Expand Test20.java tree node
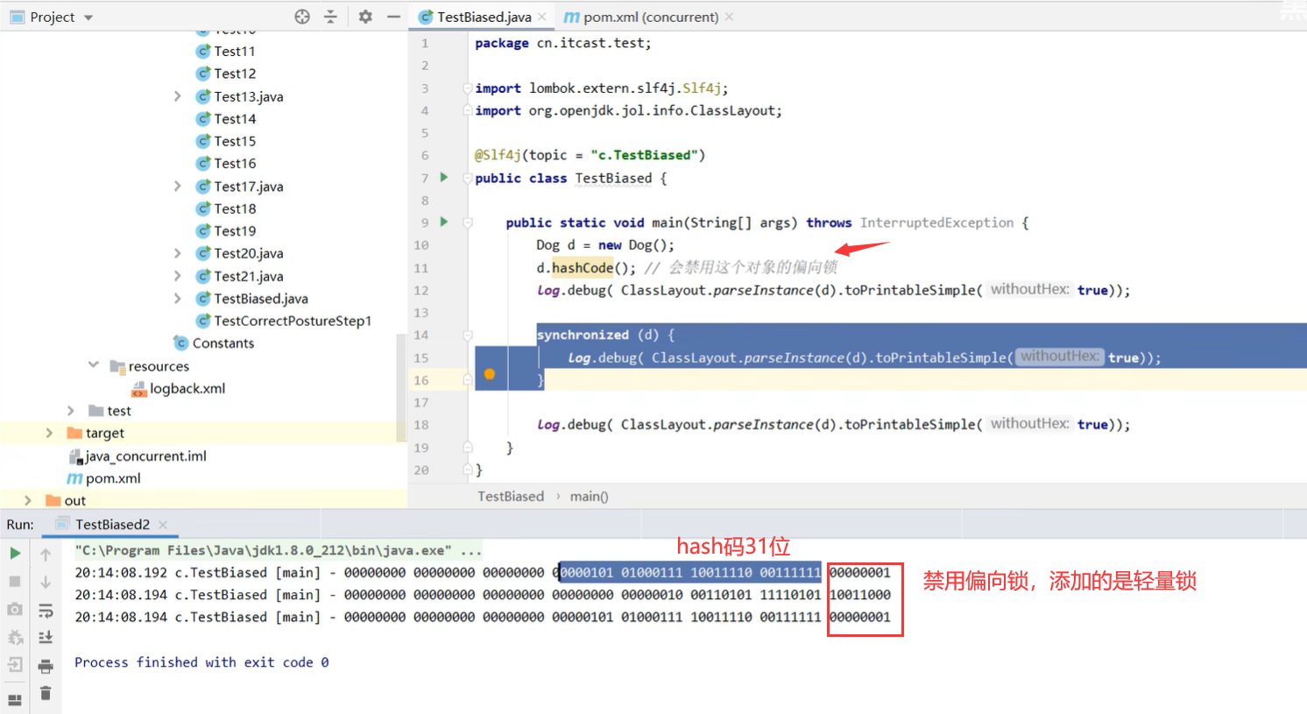This screenshot has width=1307, height=714. [x=178, y=253]
